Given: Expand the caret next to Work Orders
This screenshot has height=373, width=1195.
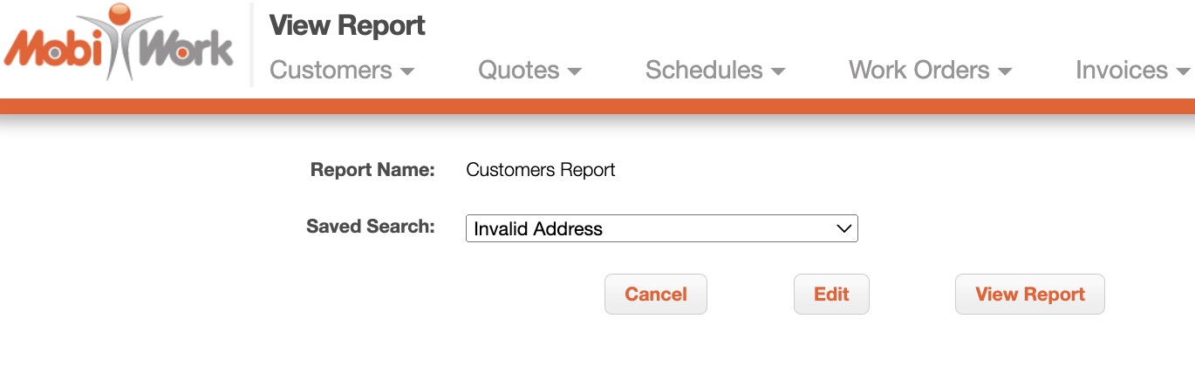Looking at the screenshot, I should (1005, 72).
